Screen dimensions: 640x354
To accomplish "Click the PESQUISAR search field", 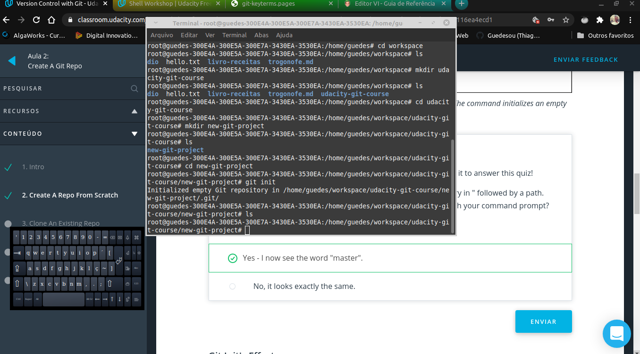I will [x=72, y=89].
